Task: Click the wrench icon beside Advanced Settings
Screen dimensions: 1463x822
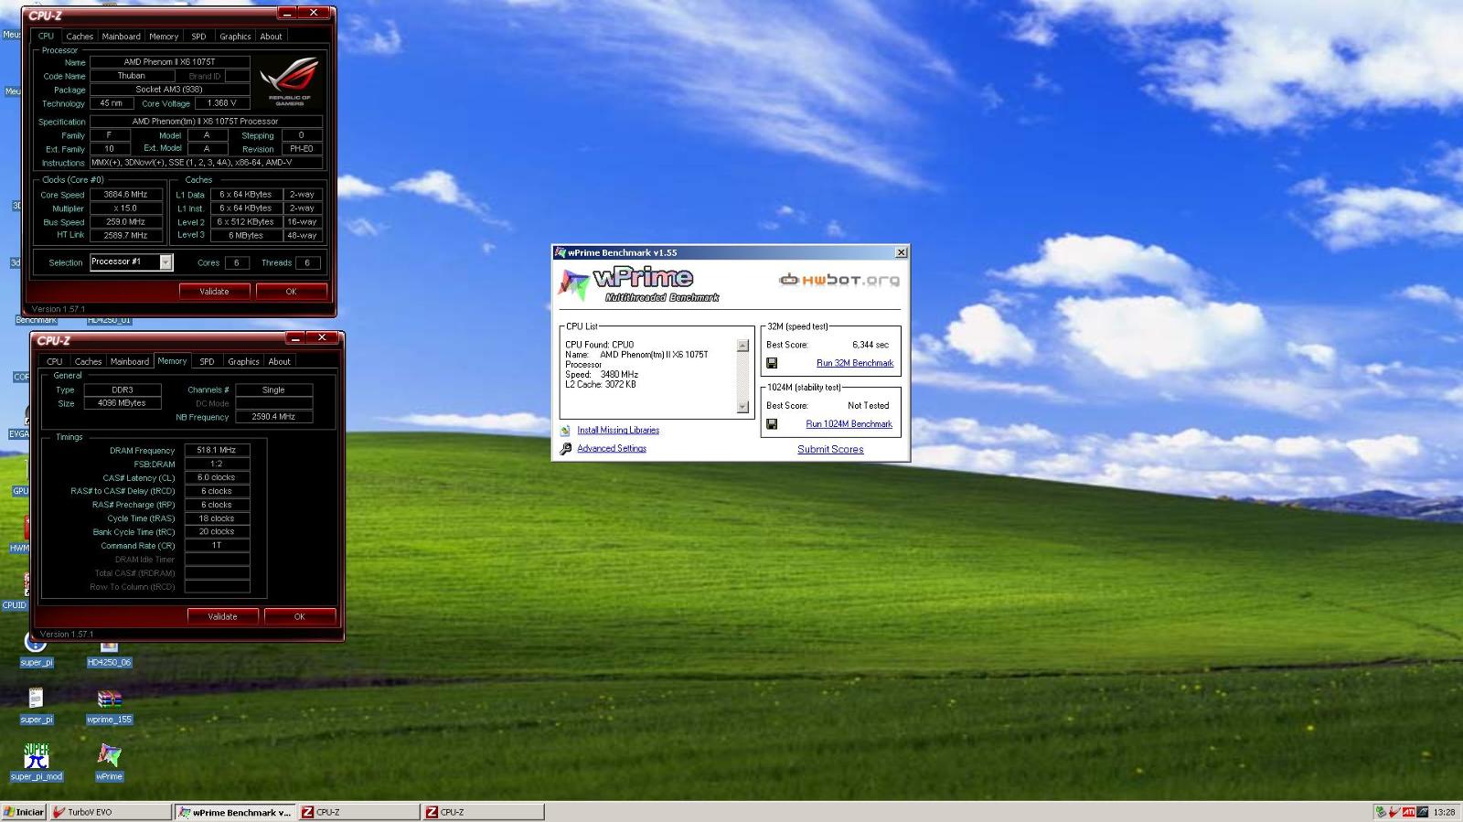Action: point(565,449)
